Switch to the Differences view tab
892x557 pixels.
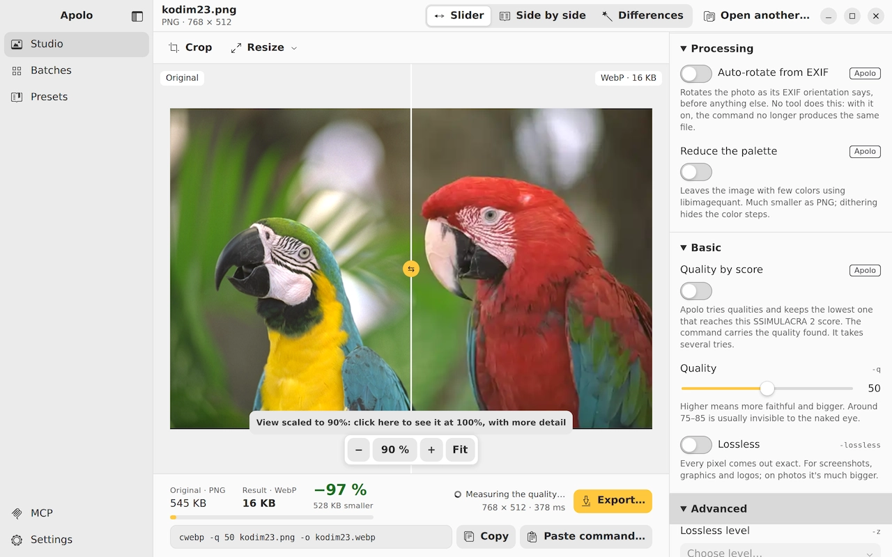[643, 16]
